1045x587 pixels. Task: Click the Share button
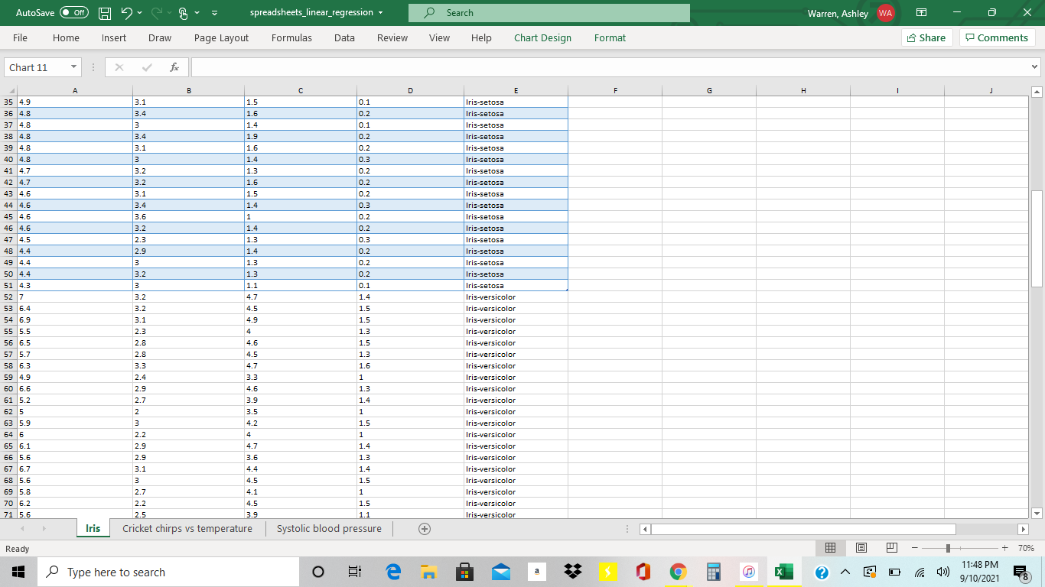click(926, 37)
